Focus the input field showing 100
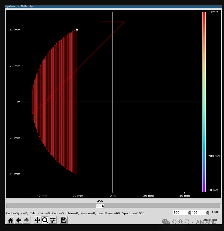The image size is (224, 231). click(x=180, y=213)
